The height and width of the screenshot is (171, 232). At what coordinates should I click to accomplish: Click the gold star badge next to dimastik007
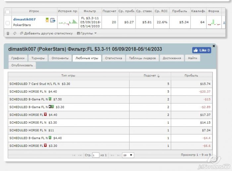[47, 20]
